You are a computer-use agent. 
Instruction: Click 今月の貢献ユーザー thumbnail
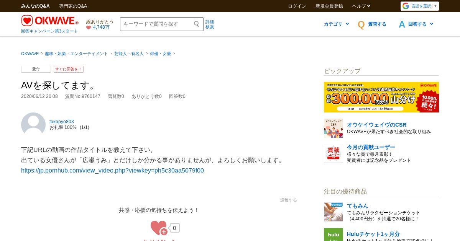(x=333, y=153)
